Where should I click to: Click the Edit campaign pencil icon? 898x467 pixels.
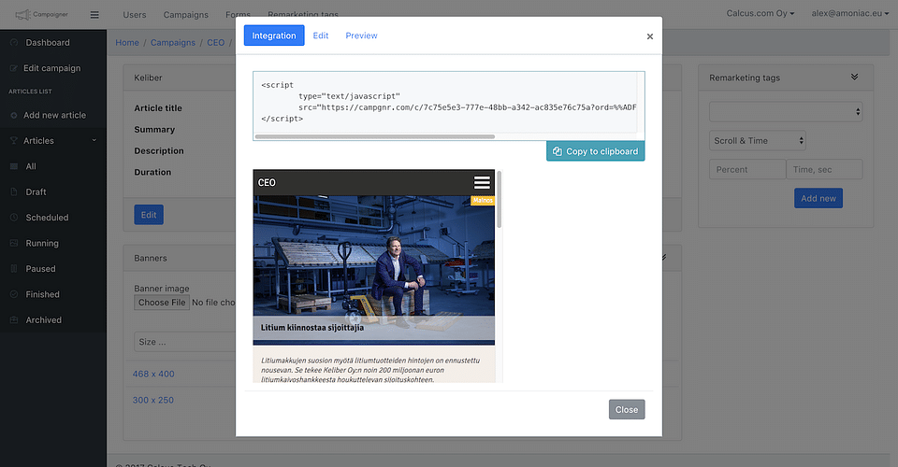[14, 68]
